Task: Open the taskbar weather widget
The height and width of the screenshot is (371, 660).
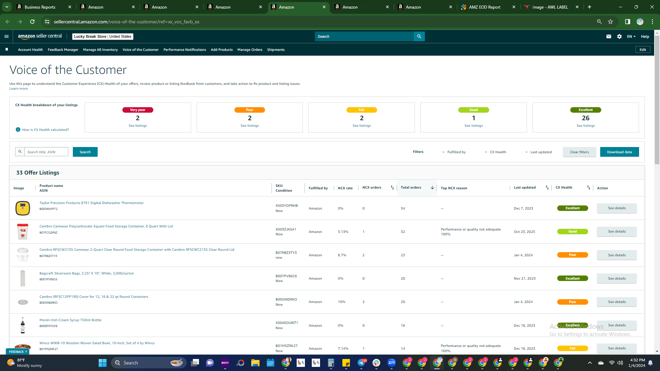Action: [x=24, y=363]
